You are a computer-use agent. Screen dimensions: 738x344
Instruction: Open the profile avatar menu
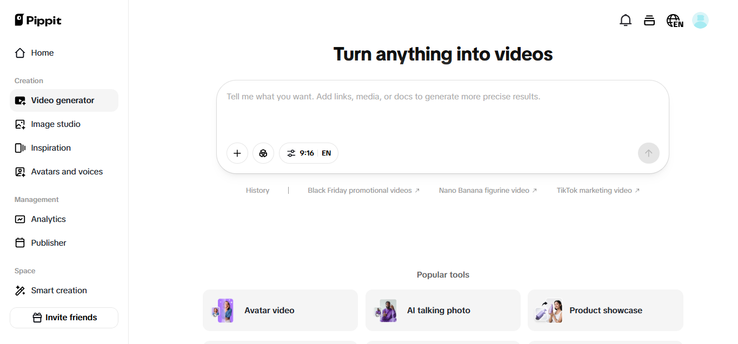[x=701, y=20]
